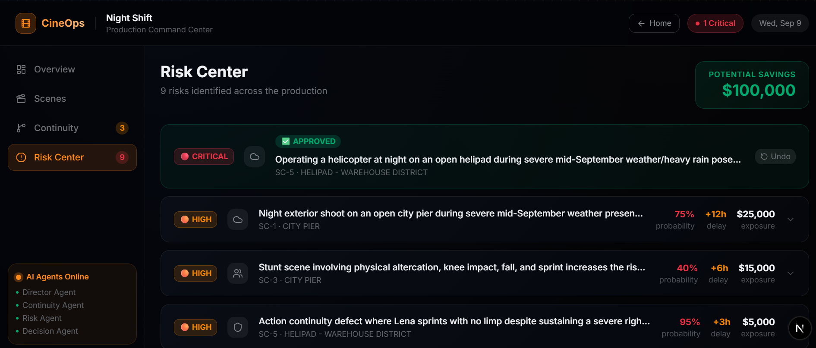Undo the approved critical risk
The height and width of the screenshot is (348, 816).
coord(775,157)
